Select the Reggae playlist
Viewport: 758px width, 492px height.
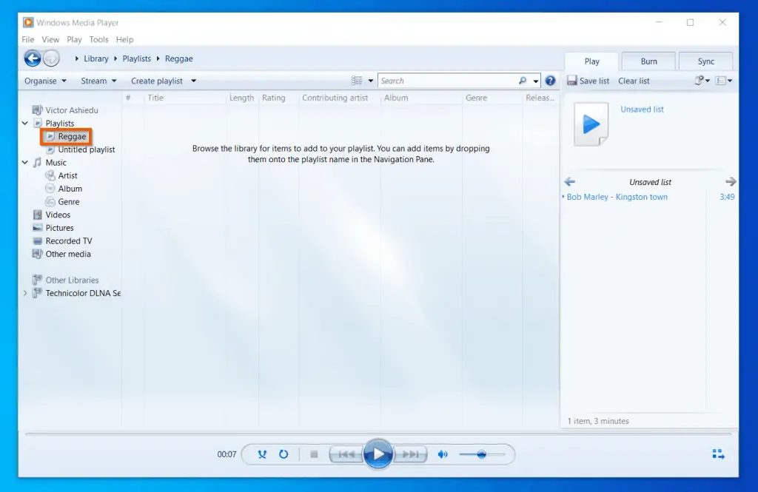click(70, 136)
